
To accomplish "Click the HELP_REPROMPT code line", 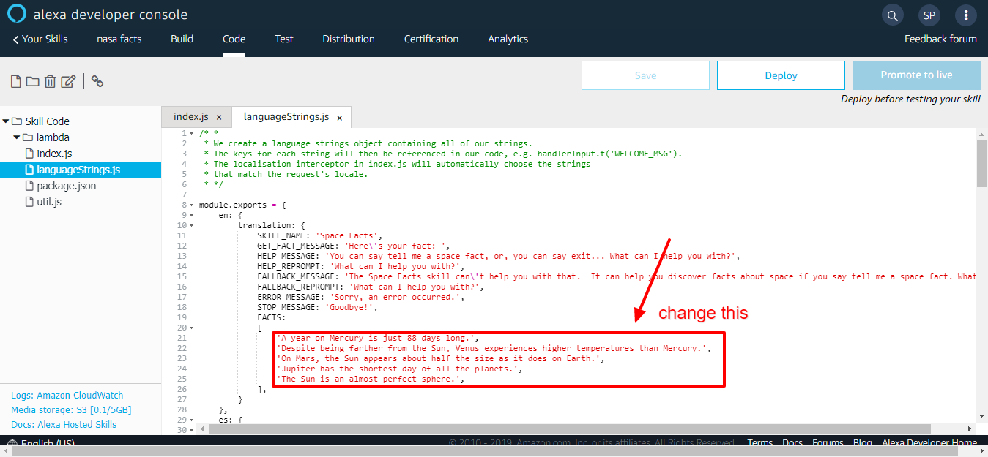I will [x=360, y=267].
